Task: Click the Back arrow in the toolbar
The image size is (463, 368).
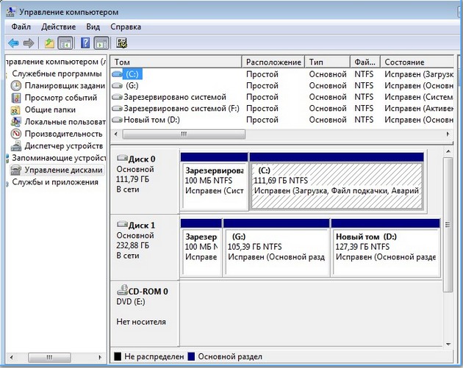Action: [13, 43]
